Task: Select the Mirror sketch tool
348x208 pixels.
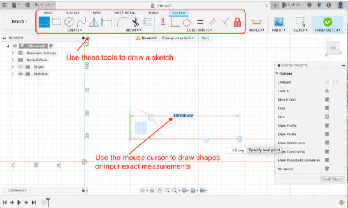Action: pos(94,22)
